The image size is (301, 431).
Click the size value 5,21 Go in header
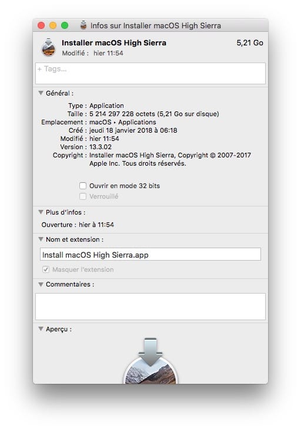coord(250,43)
